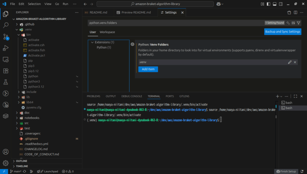
Task: Click the gear icon next to Venv Folders
Action: coord(133,44)
